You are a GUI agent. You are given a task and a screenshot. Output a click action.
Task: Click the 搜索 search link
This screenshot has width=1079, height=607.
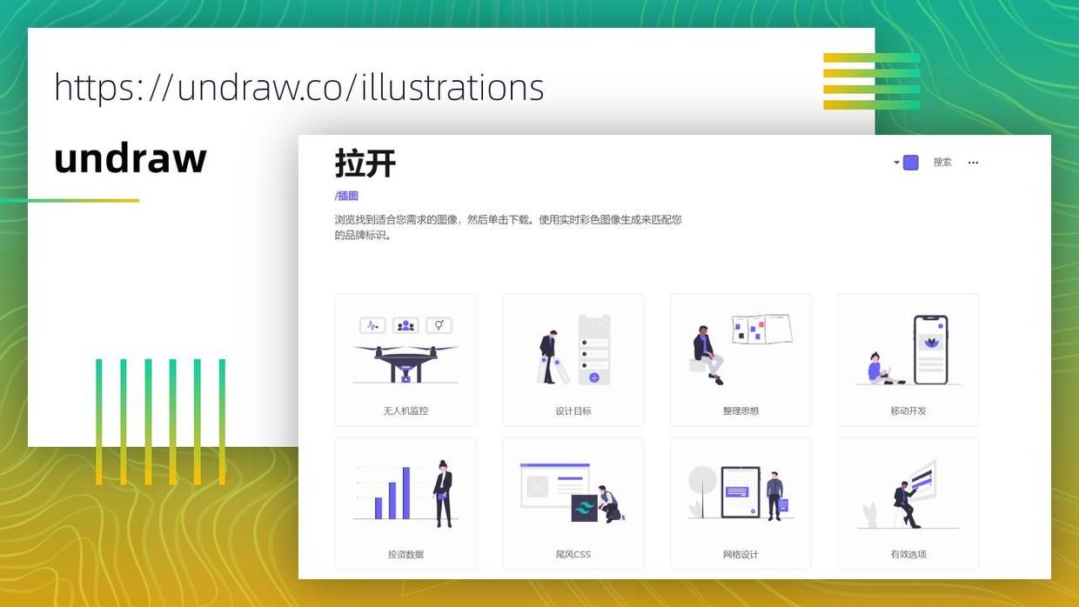[x=942, y=162]
